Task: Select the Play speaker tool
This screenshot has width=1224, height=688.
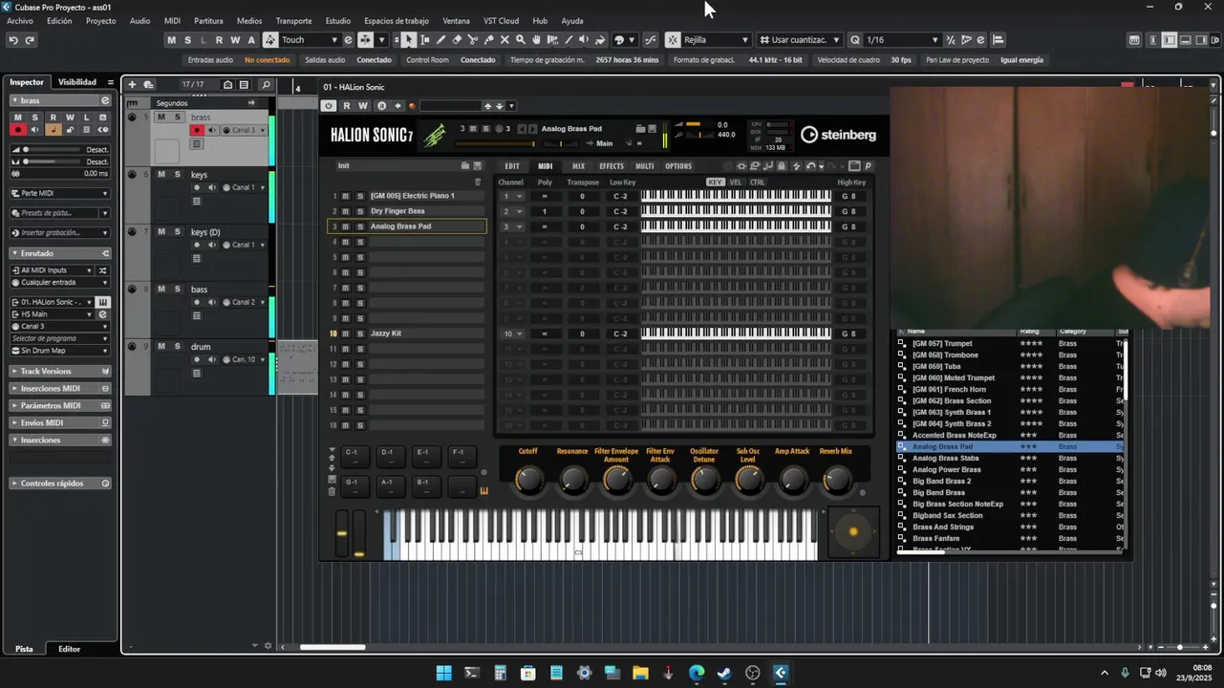Action: (x=584, y=40)
